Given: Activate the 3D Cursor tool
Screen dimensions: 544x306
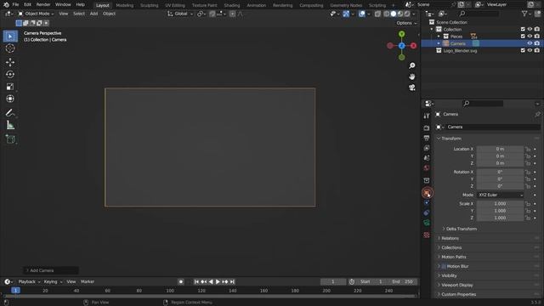Looking at the screenshot, I should tap(10, 48).
